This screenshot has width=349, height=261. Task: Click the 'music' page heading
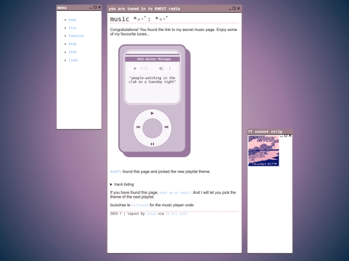pos(139,19)
